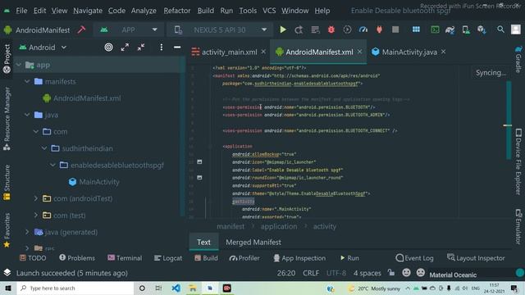Open the App Inspection tool window
The image size is (525, 295).
299,258
